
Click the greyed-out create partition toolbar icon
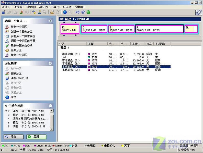16,12
